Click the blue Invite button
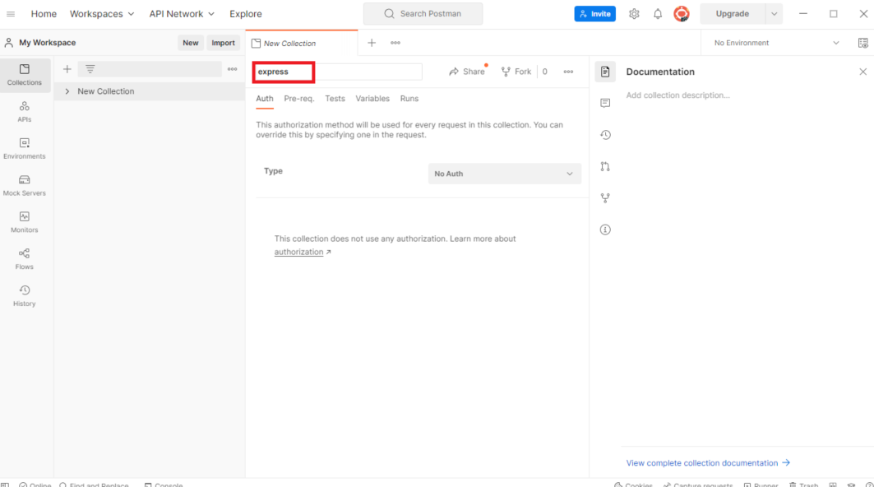 coord(594,14)
